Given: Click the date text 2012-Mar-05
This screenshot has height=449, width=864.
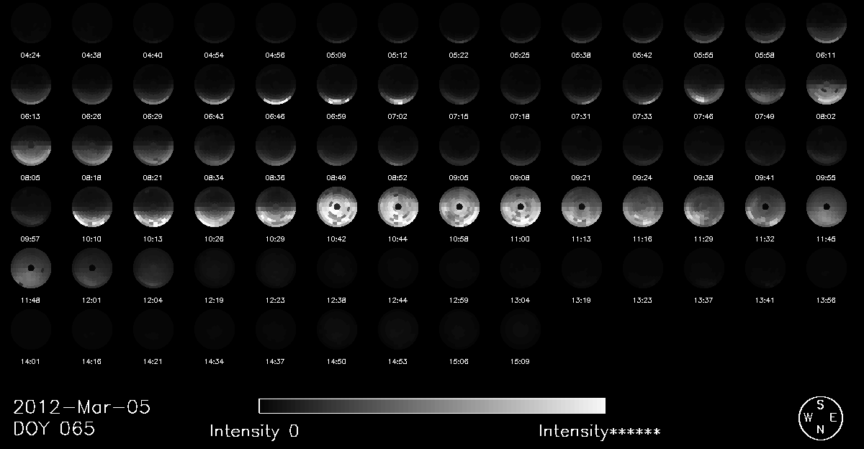Looking at the screenshot, I should 82,407.
